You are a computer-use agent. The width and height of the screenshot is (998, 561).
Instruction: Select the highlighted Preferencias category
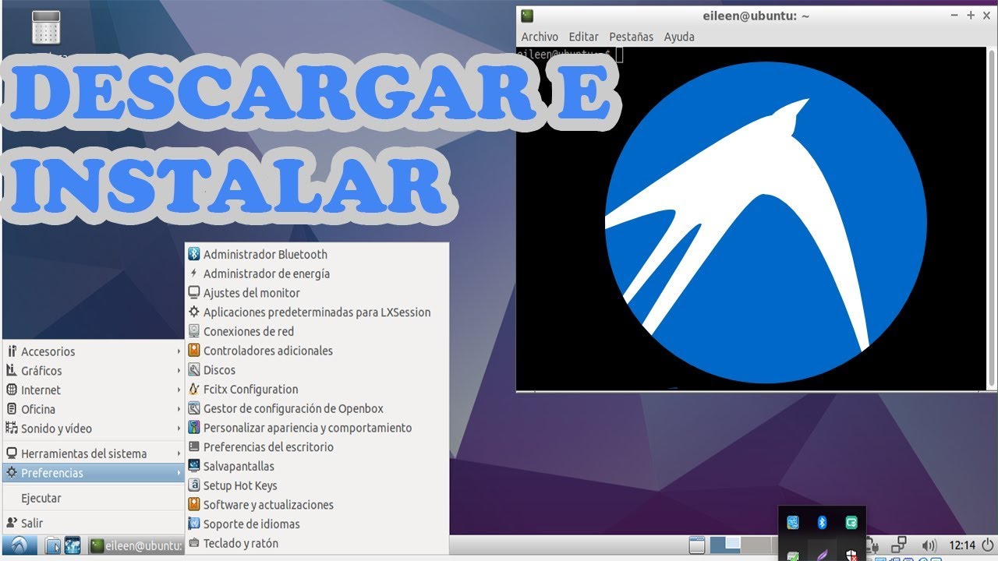pos(93,473)
